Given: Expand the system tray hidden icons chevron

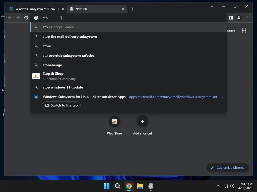Looking at the screenshot, I should [218, 186].
